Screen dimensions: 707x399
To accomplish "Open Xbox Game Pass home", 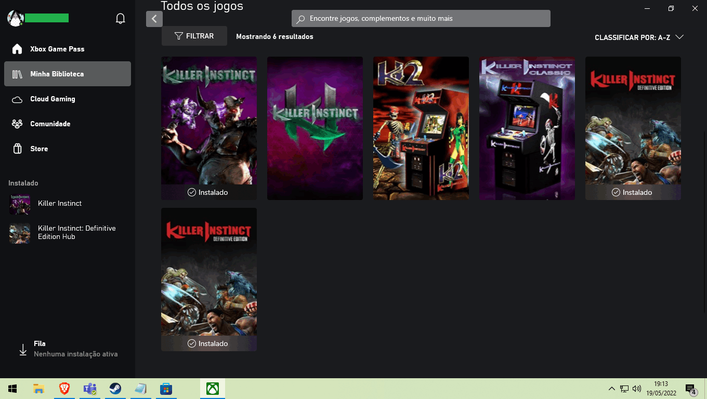I will pyautogui.click(x=68, y=49).
